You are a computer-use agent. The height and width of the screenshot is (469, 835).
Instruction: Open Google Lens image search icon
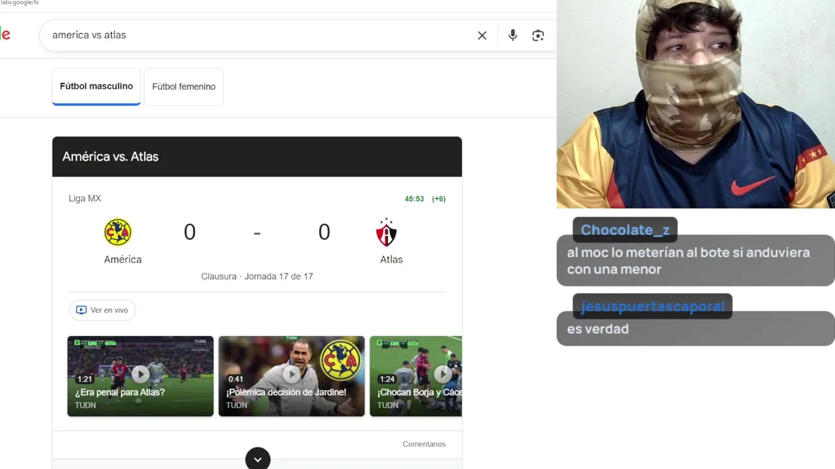[x=538, y=35]
